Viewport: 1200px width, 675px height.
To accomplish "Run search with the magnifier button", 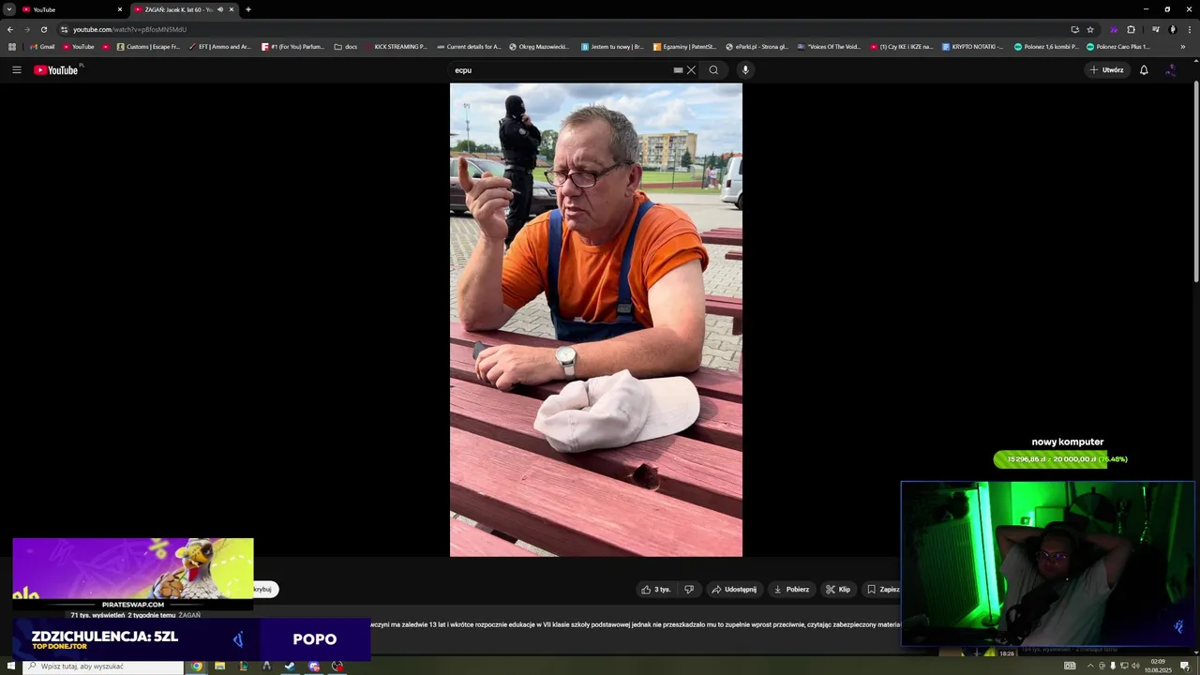I will tap(713, 70).
